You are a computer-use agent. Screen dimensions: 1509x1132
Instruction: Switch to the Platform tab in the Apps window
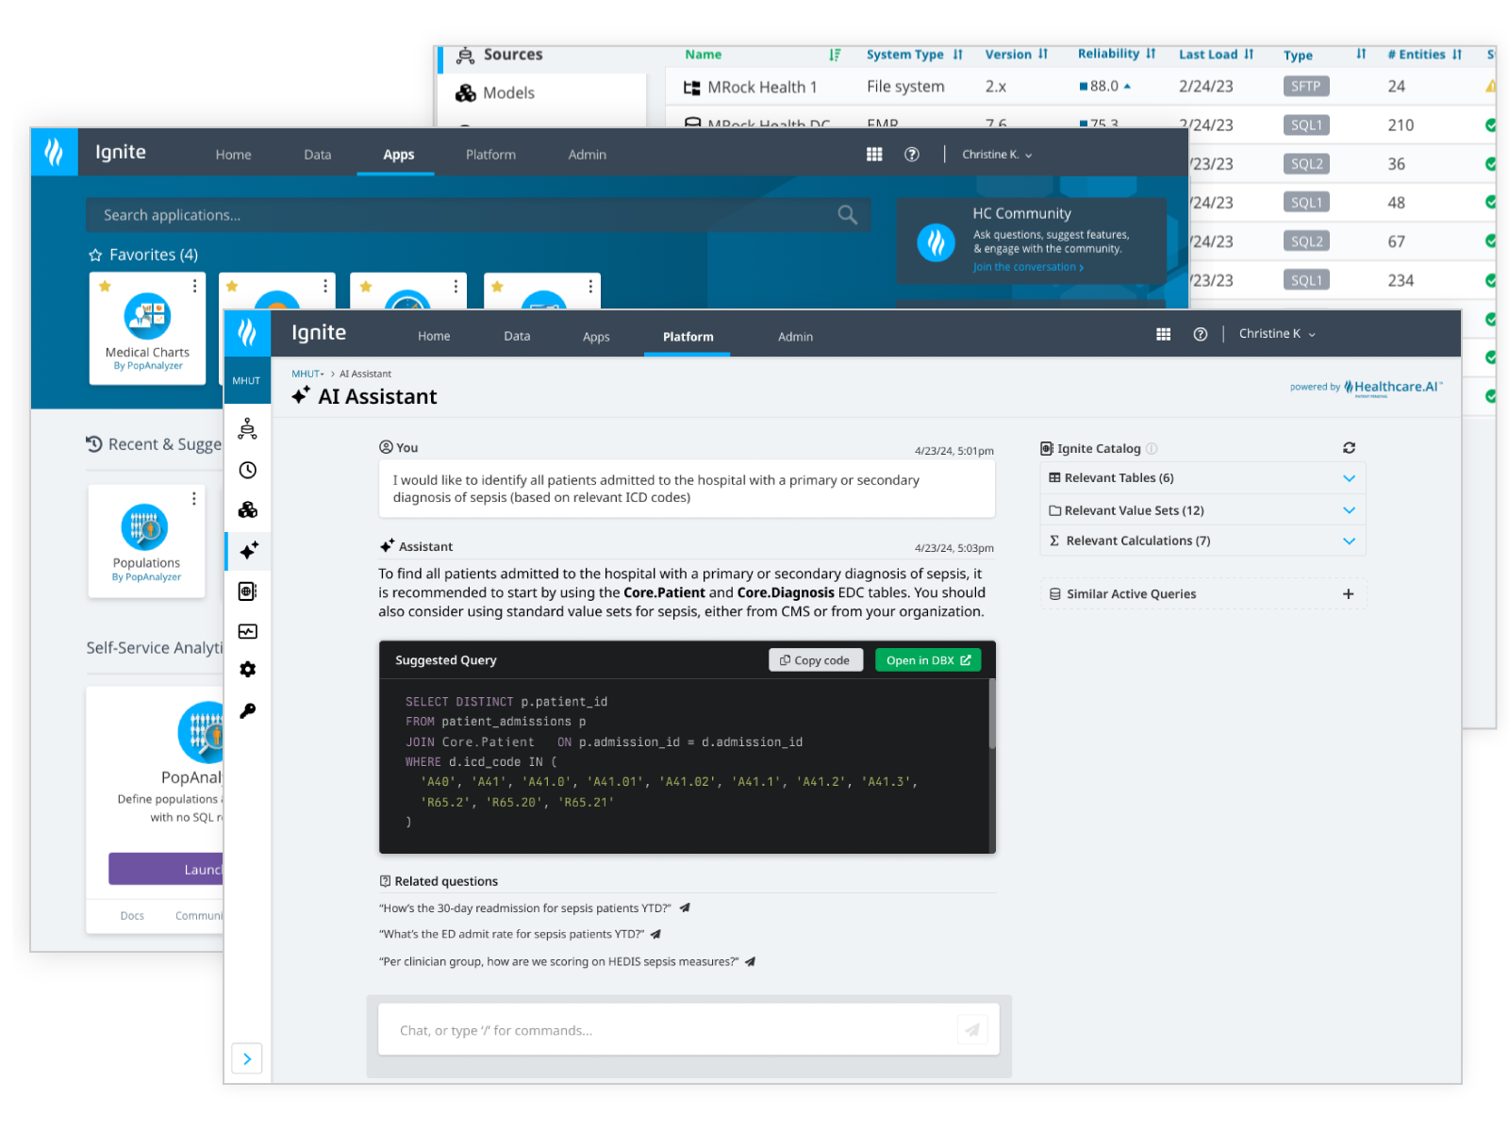pos(490,155)
